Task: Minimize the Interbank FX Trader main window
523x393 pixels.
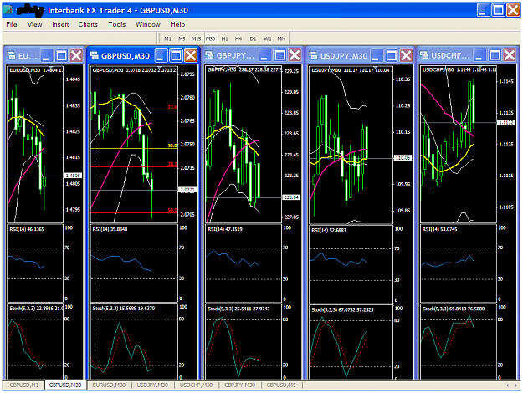Action: pos(484,10)
